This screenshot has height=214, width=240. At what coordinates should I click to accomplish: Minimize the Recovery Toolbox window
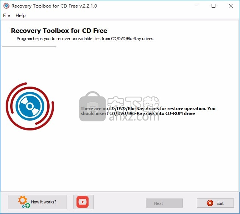[x=196, y=6]
